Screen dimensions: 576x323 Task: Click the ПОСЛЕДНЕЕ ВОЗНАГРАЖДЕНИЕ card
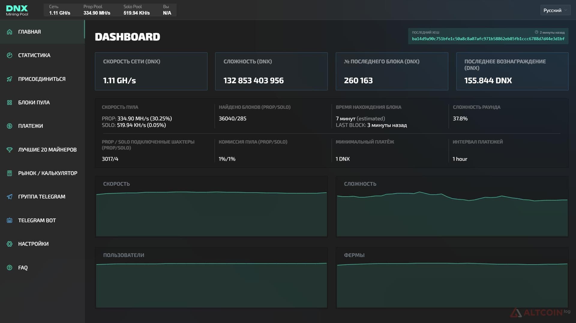pos(512,71)
